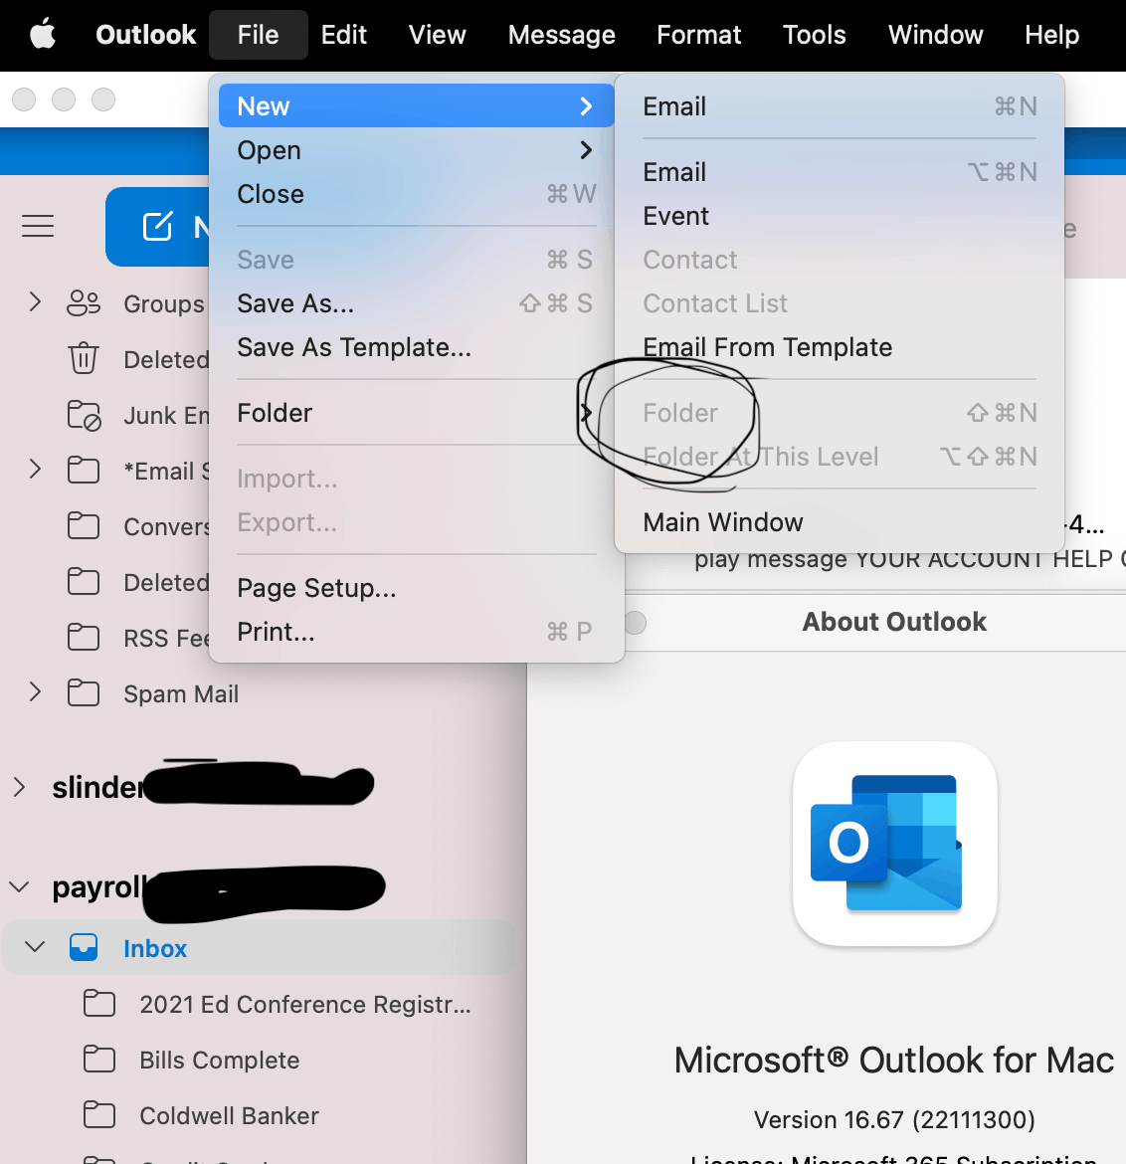Click the folder icon of the Deleted row
1126x1164 pixels.
pyautogui.click(x=84, y=581)
